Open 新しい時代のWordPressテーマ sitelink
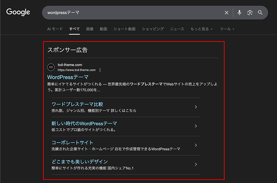Viewport: 277px width, 183px height. coord(84,123)
